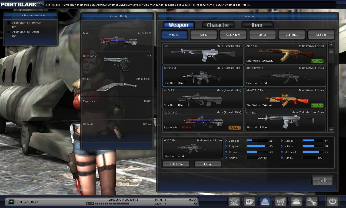Click No Use on AK-47 G.
346x208 pixels.
pyautogui.click(x=317, y=61)
